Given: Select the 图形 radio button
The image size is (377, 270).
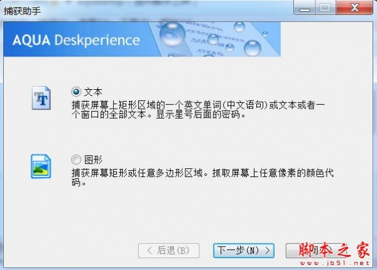Looking at the screenshot, I should pos(76,159).
